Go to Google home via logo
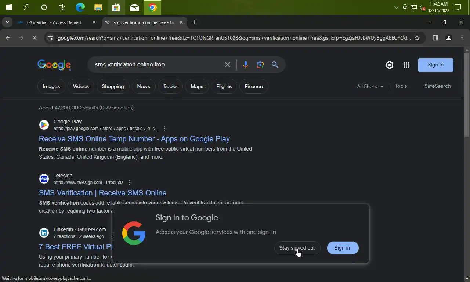The height and width of the screenshot is (282, 470). point(54,65)
